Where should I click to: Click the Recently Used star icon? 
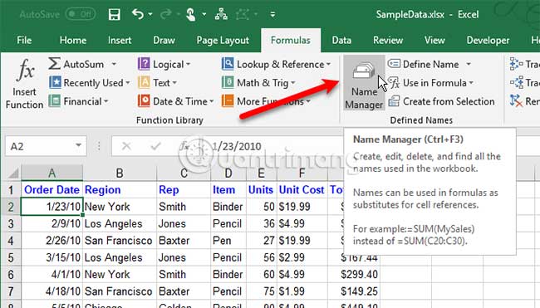55,82
